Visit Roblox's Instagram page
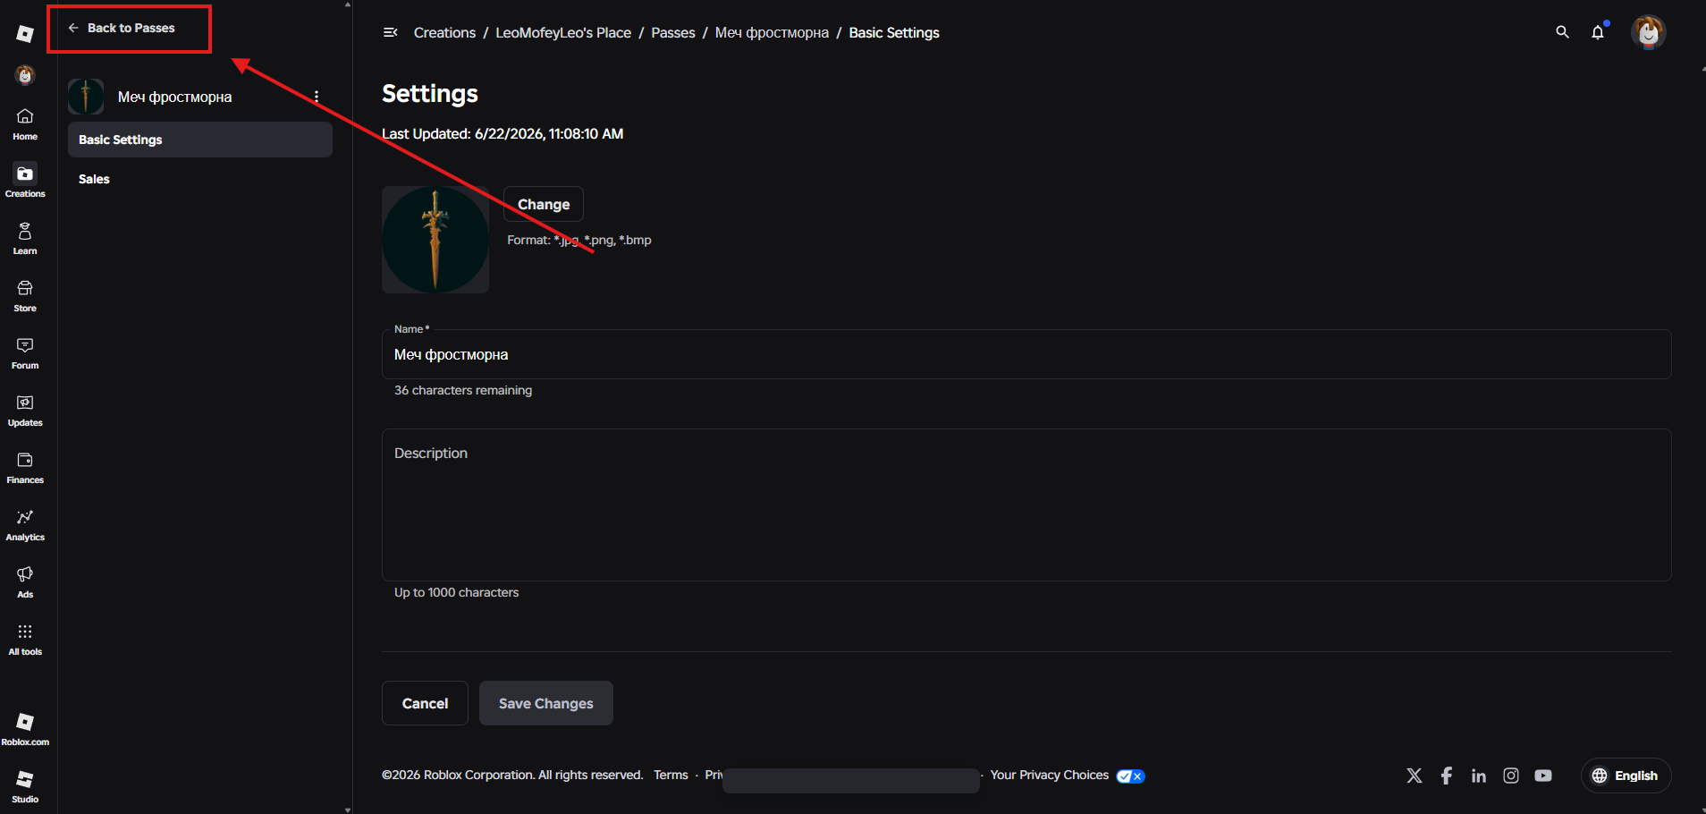Screen dimensions: 1706x814 pos(1511,776)
